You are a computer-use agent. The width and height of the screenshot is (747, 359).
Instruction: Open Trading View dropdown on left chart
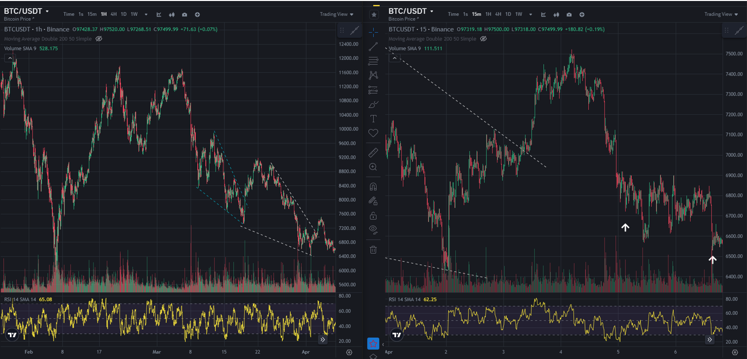[337, 14]
